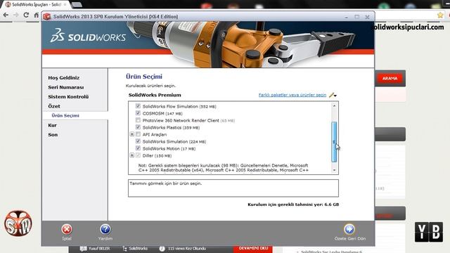
Task: Minimize the installer window
Action: point(347,17)
